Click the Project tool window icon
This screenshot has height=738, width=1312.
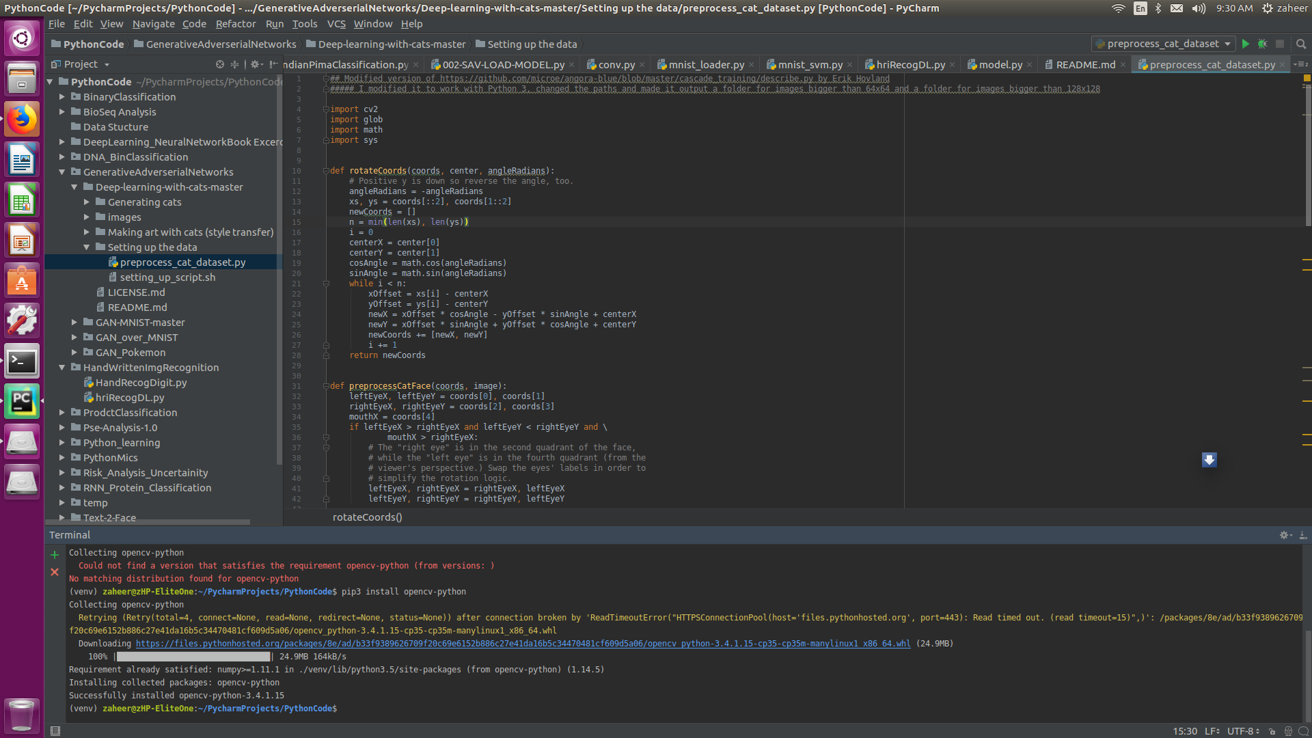pos(56,64)
